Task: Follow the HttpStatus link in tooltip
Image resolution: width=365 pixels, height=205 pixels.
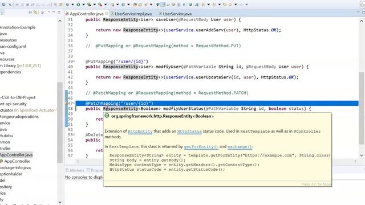Action: click(189, 132)
